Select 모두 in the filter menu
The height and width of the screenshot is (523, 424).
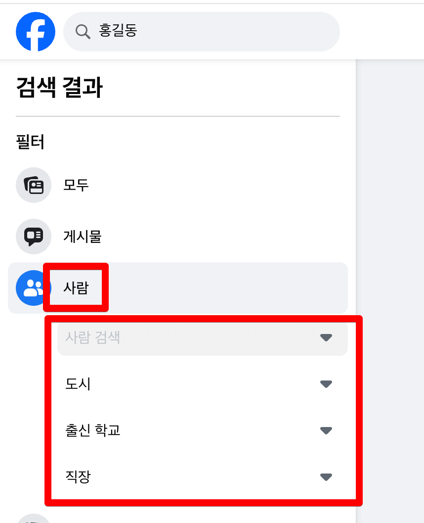click(x=75, y=185)
